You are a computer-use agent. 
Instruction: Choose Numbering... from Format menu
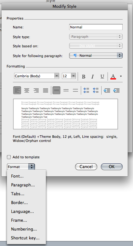[26, 229]
